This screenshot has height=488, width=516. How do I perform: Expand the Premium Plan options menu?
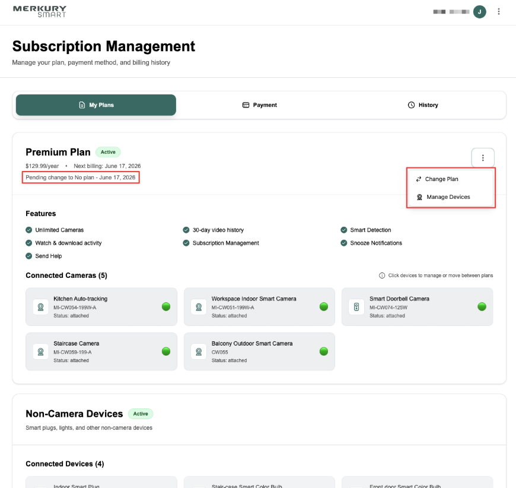pyautogui.click(x=483, y=158)
